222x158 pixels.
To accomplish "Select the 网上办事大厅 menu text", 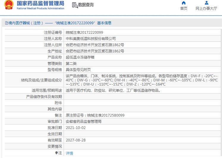I will (x=206, y=9).
